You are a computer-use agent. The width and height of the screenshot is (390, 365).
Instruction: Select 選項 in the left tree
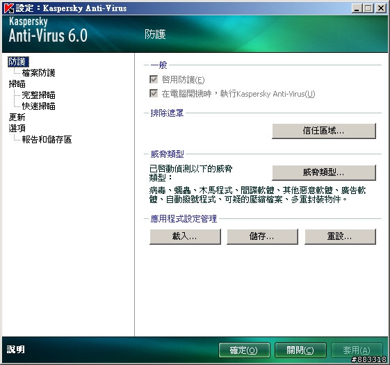point(17,129)
